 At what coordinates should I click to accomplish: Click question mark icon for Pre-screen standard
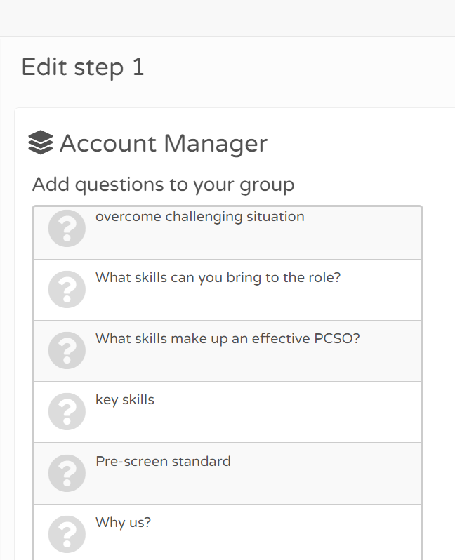[x=67, y=473]
